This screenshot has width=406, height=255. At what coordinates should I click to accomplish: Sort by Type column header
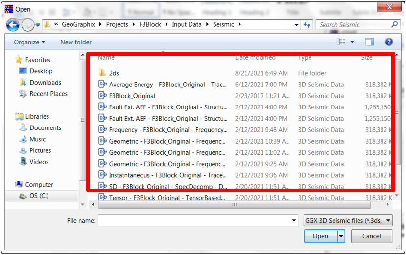coord(305,57)
